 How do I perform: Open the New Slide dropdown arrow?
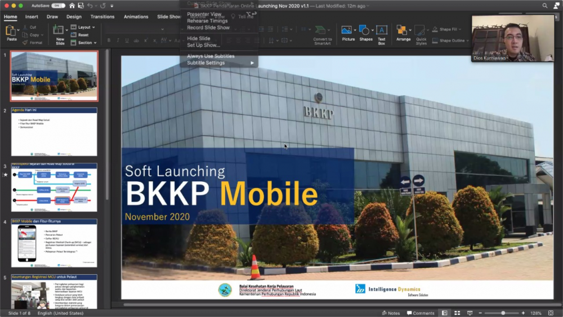coord(66,30)
